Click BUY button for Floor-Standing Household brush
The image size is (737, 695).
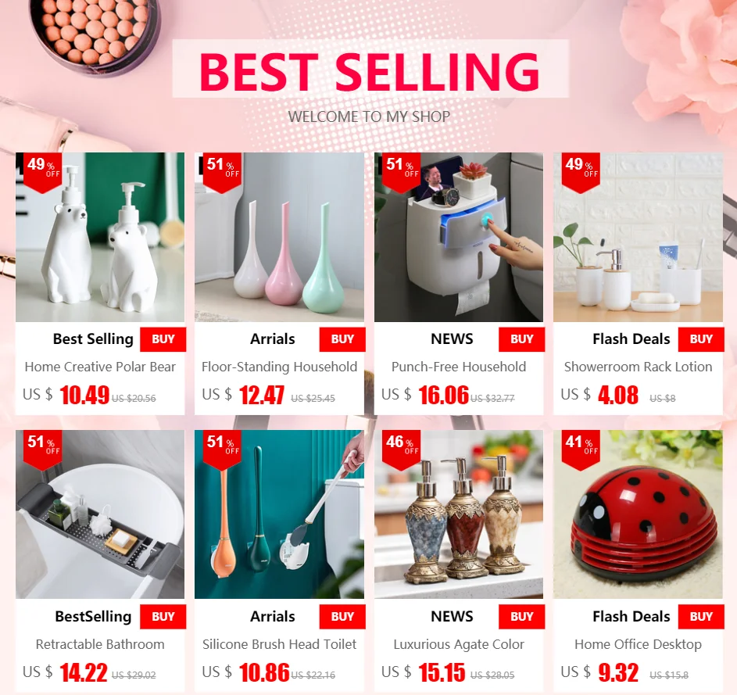pos(342,339)
